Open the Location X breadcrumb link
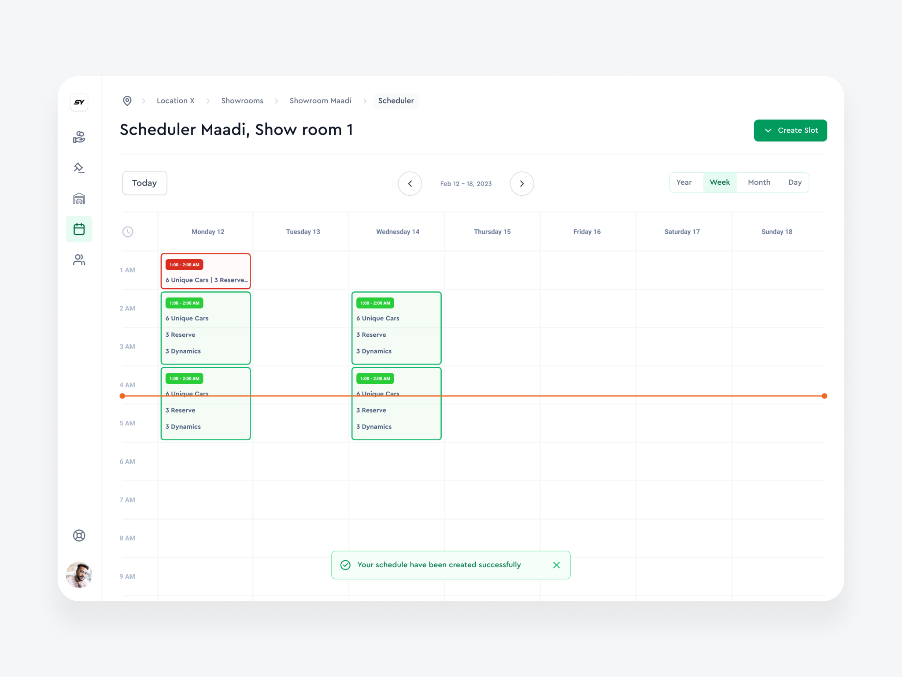 coord(175,101)
